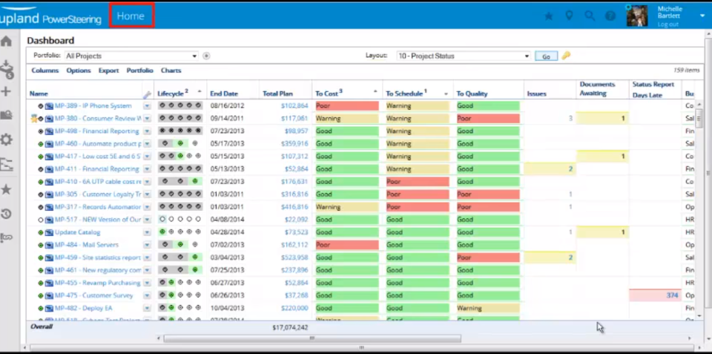Click the plus icon in left sidebar
This screenshot has height=354, width=712.
[6, 91]
